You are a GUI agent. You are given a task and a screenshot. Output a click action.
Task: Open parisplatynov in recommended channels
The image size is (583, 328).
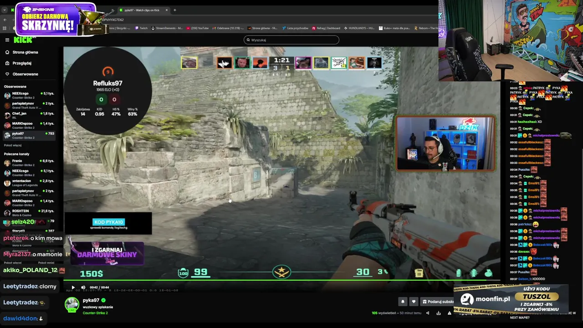[x=30, y=193]
